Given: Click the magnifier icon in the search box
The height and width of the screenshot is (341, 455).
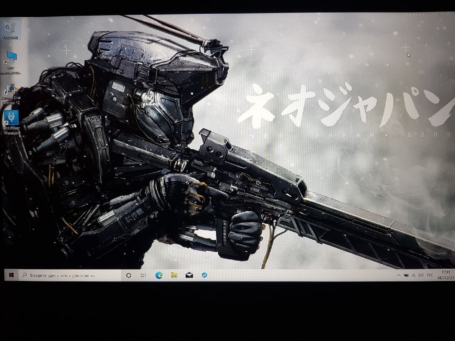Looking at the screenshot, I should (x=24, y=275).
